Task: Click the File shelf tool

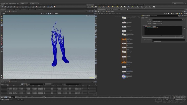Action: pos(54,7)
